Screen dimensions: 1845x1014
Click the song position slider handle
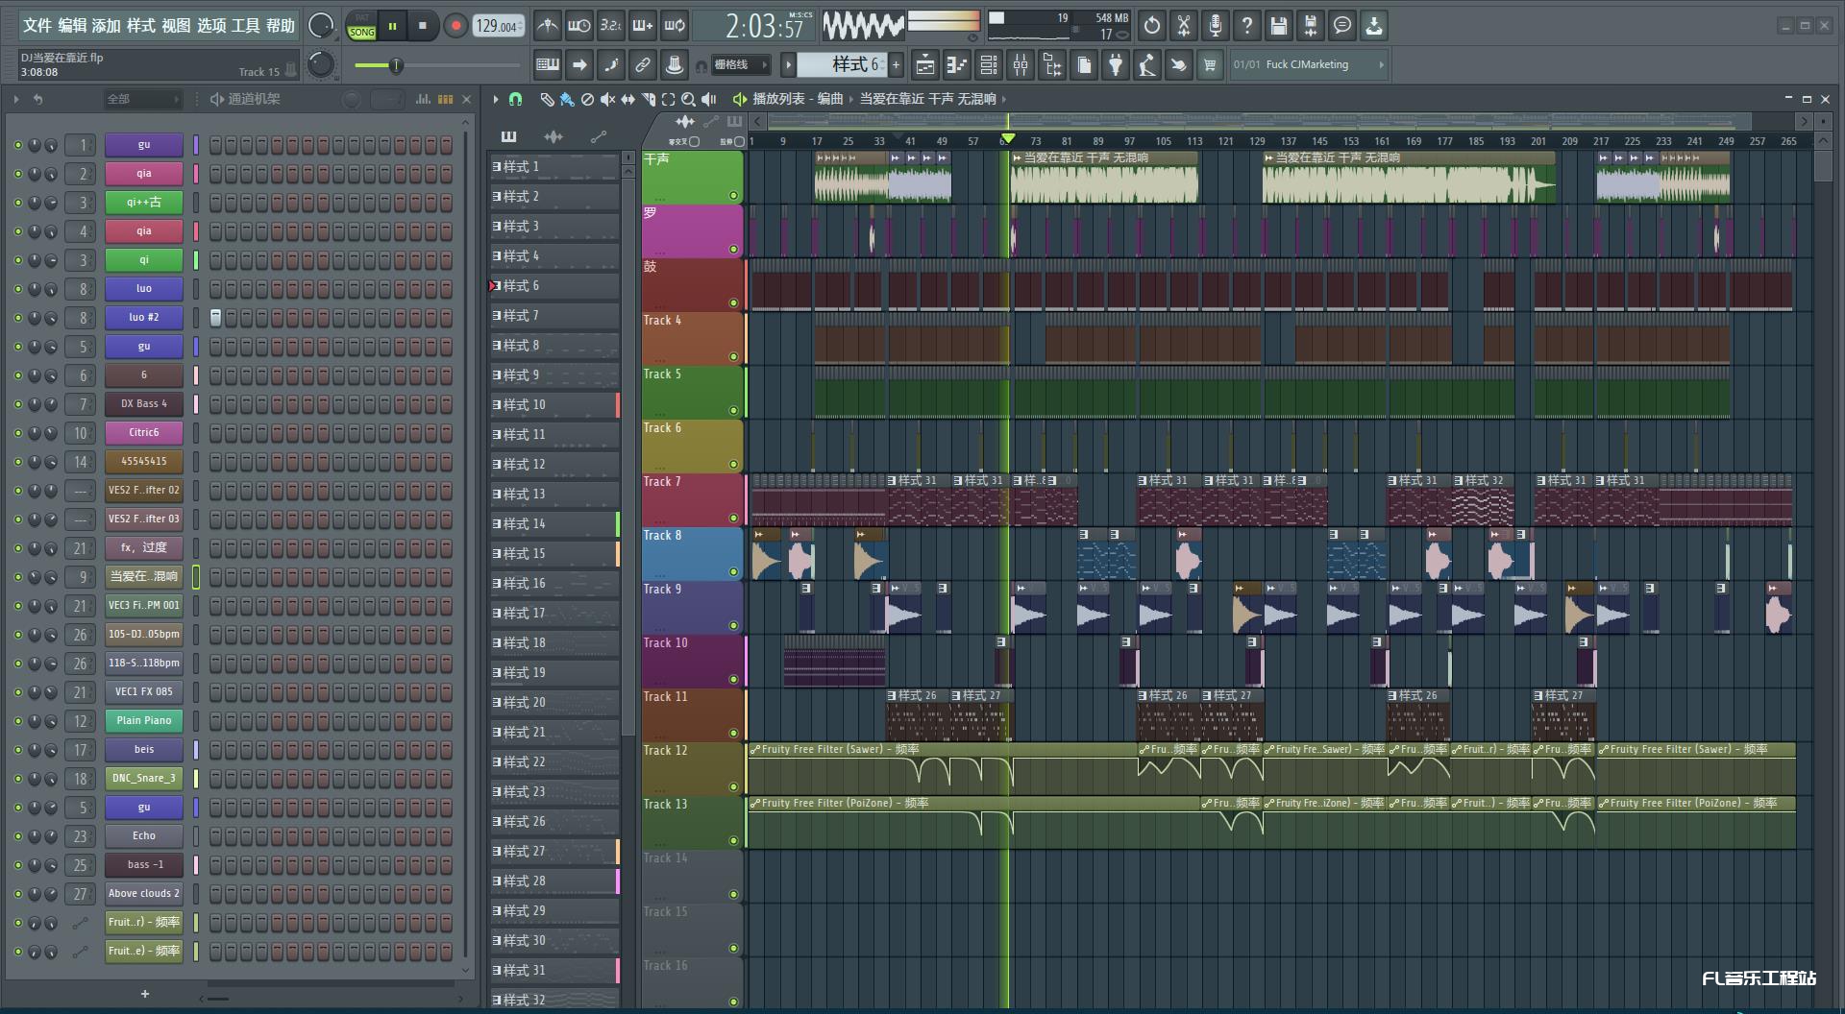tap(395, 65)
